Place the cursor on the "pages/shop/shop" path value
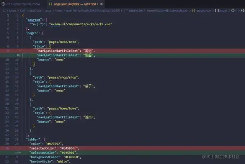Viewport: 245px width, 164px height. pos(64,77)
